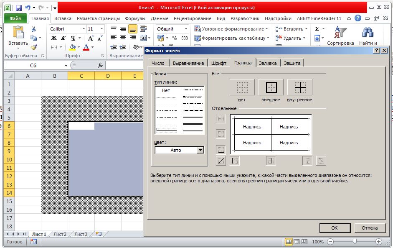The width and height of the screenshot is (393, 248).
Task: Switch to the 'Шрифт' dialog tab
Action: [x=219, y=63]
